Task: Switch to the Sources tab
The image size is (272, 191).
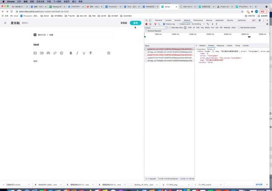Action: pyautogui.click(x=178, y=20)
